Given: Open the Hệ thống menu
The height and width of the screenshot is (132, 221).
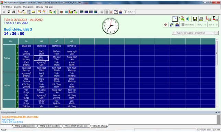Looking at the screenshot, I should [x=7, y=7].
